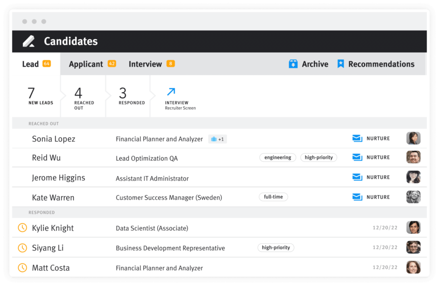Click the clock icon beside Kylie Knight

[x=22, y=227]
